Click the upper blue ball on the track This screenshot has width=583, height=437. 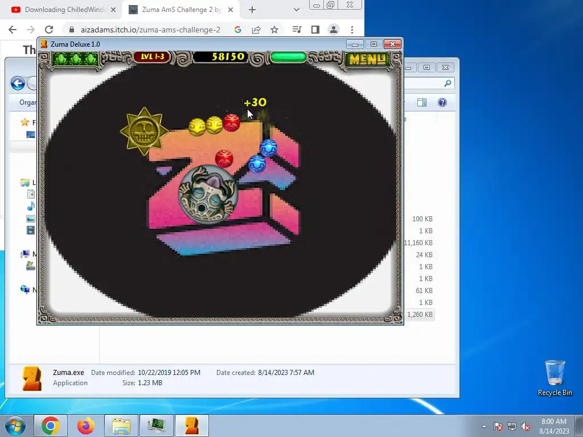click(268, 147)
